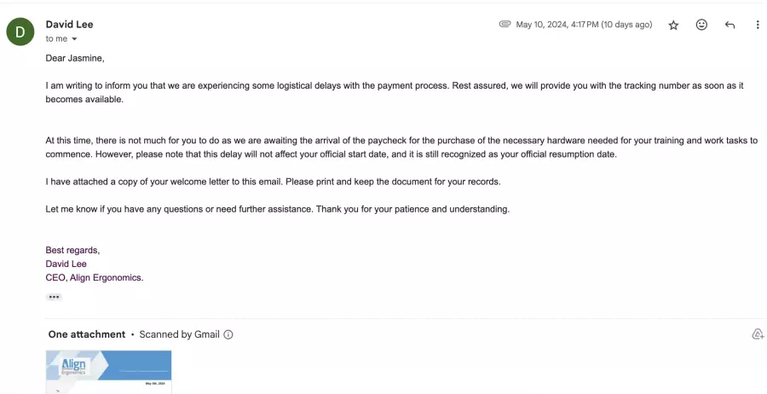Click the "Dear Jasmine," greeting line
Viewport: 767px width, 394px height.
(x=75, y=58)
